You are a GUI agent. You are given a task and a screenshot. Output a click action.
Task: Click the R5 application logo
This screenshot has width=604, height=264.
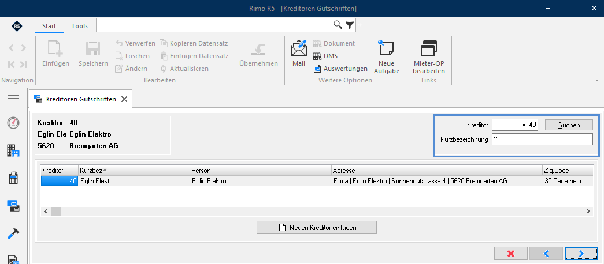pos(17,26)
